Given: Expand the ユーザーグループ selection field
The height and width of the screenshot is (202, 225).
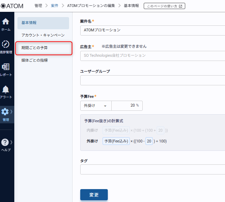Looking at the screenshot, I should click(152, 80).
